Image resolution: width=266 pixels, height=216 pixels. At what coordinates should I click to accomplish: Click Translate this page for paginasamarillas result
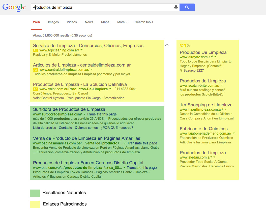(142, 143)
